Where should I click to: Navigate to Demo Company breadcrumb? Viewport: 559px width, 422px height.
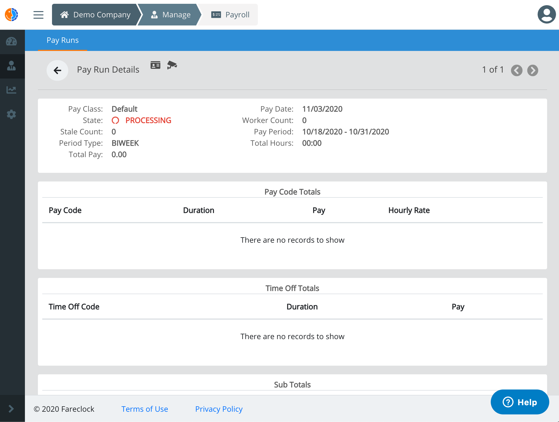click(95, 15)
